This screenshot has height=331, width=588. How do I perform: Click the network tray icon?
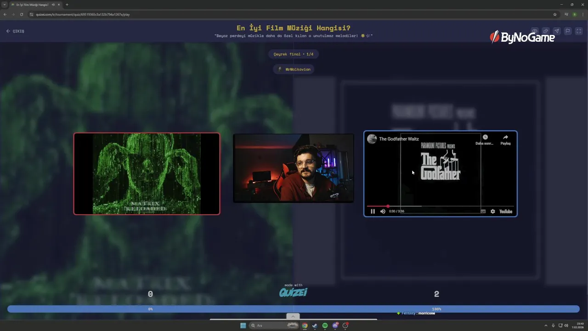coord(560,325)
